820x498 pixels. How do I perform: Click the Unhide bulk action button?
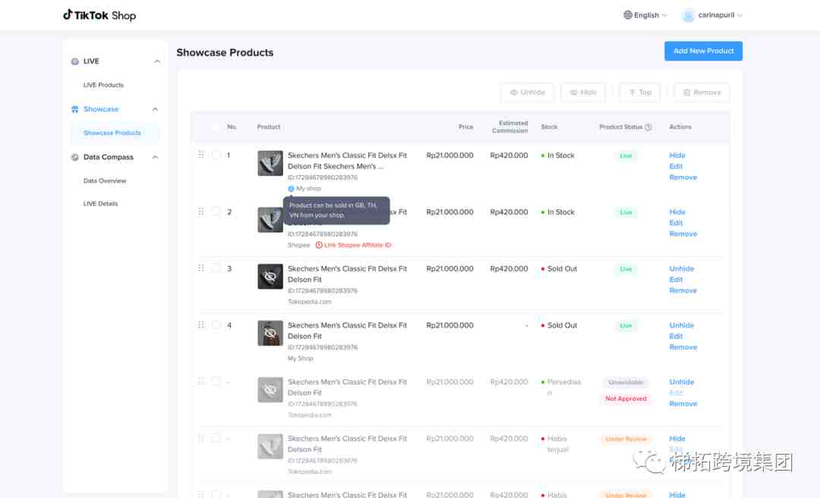(x=527, y=92)
